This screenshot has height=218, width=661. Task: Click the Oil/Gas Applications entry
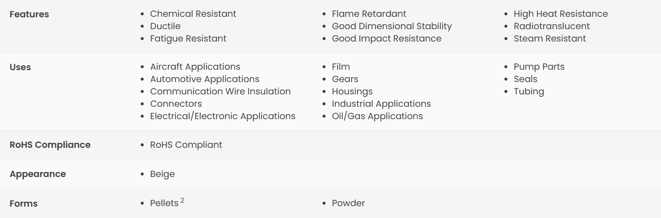tap(377, 116)
